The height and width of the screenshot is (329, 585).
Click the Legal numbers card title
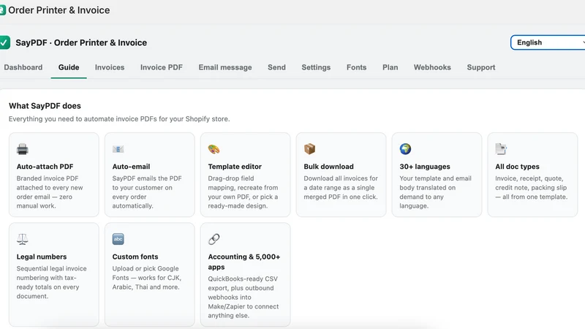tap(42, 257)
